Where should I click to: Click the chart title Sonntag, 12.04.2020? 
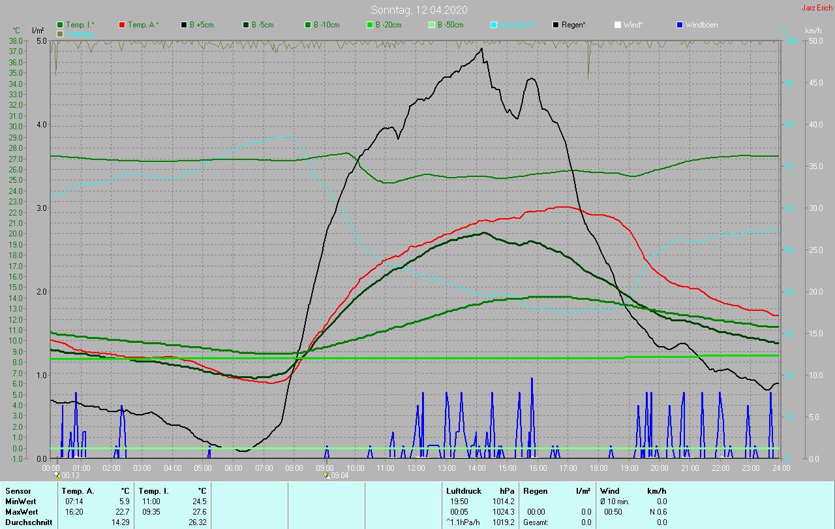419,10
